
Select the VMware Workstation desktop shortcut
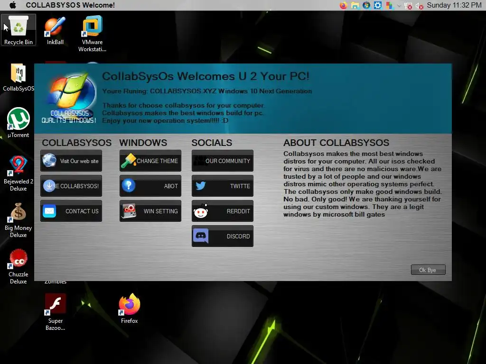(x=92, y=34)
